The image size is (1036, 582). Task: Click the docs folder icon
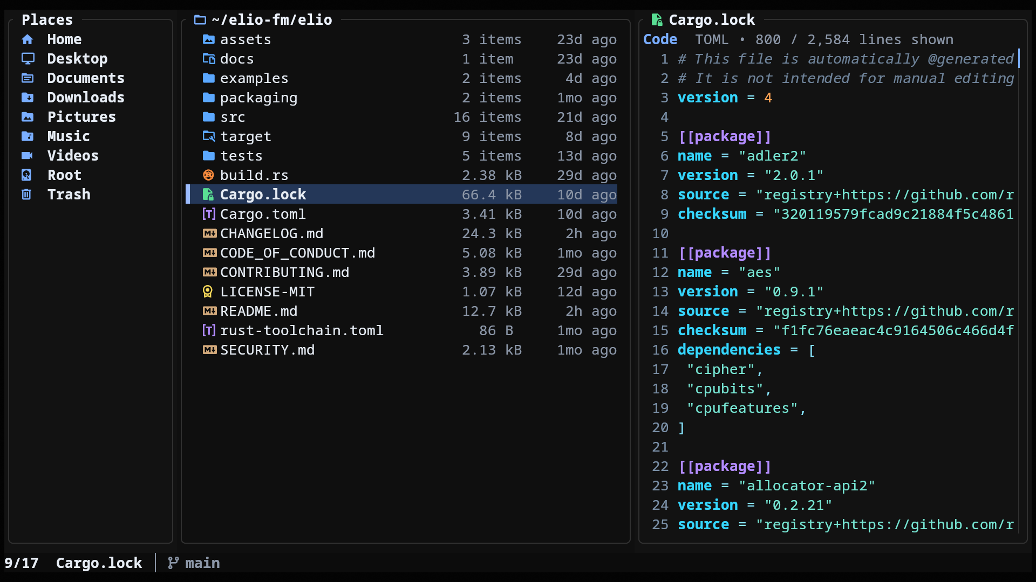[209, 59]
